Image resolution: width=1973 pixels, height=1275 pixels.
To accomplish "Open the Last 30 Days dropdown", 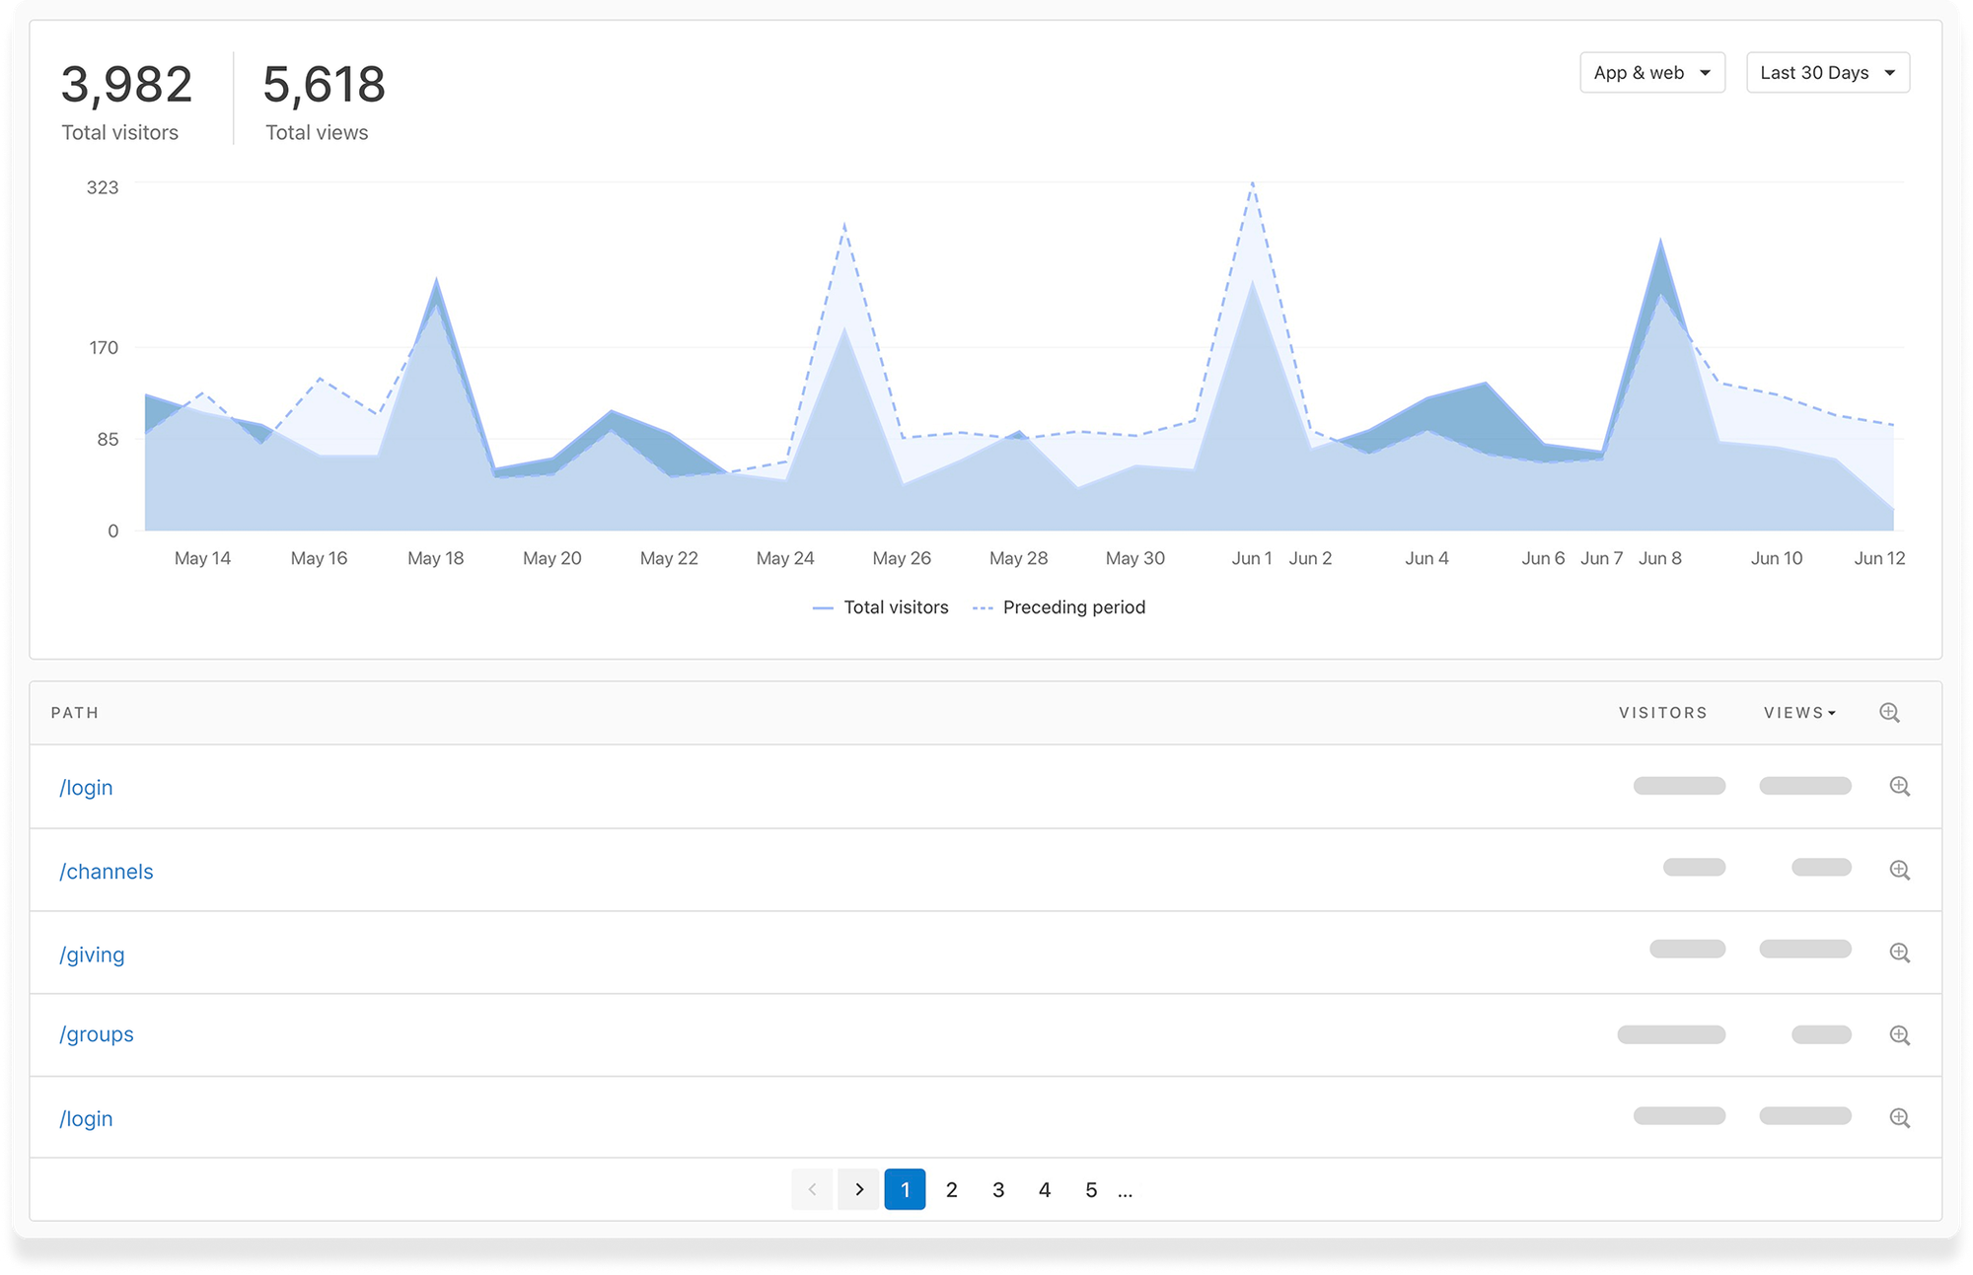I will (1827, 73).
